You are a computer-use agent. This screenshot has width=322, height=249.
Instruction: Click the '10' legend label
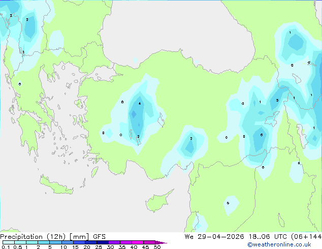click(63, 247)
